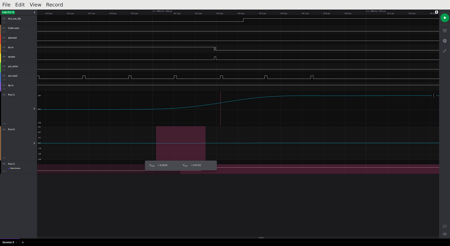Viewport: 450px width, 246px height.
Task: Create a new session with the plus button
Action: coord(22,242)
